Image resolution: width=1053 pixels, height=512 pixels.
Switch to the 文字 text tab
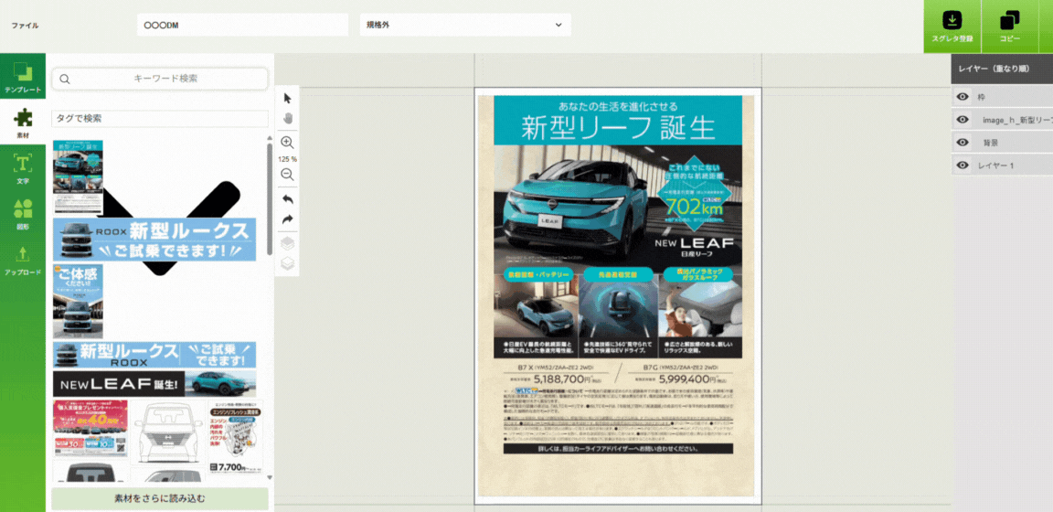23,169
